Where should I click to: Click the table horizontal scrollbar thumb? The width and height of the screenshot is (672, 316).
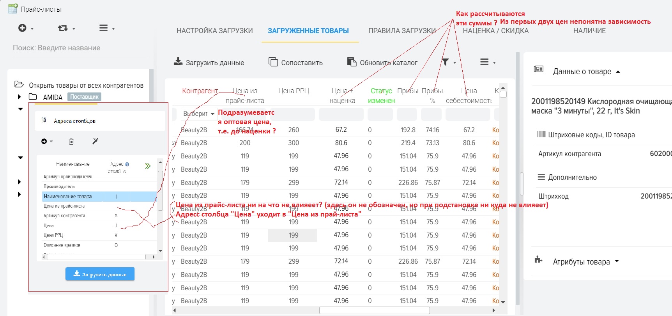374,311
